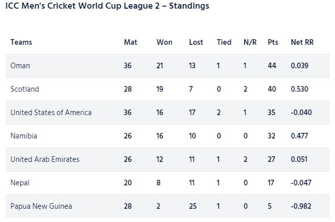Select Oman's 44 points value
335x222 pixels.
[272, 66]
